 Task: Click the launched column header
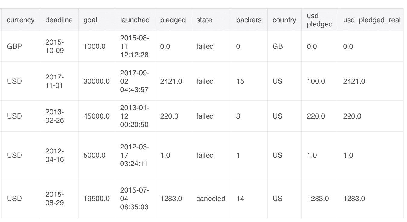[x=135, y=20]
